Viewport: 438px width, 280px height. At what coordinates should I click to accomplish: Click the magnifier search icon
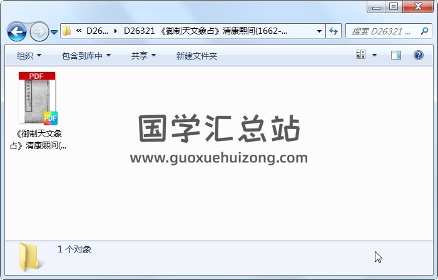424,31
